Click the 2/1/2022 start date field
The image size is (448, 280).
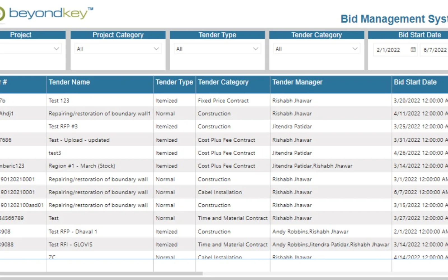coord(395,50)
